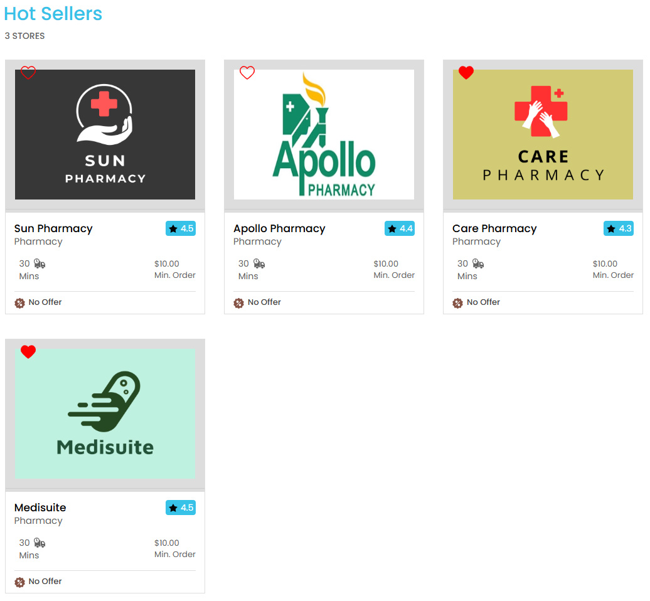Click Care Pharmacy offer badge icon
The width and height of the screenshot is (650, 601).
tap(457, 303)
